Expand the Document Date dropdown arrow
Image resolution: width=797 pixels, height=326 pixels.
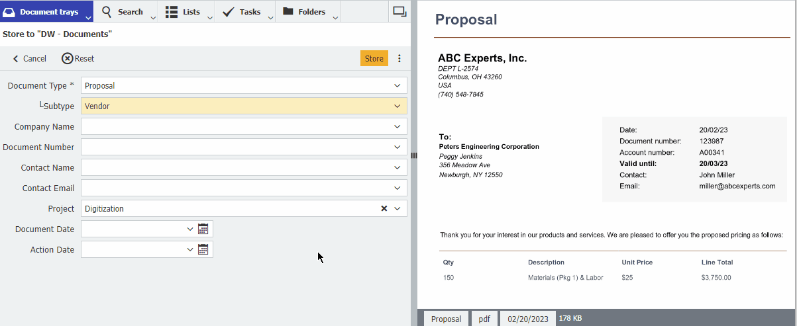click(190, 229)
